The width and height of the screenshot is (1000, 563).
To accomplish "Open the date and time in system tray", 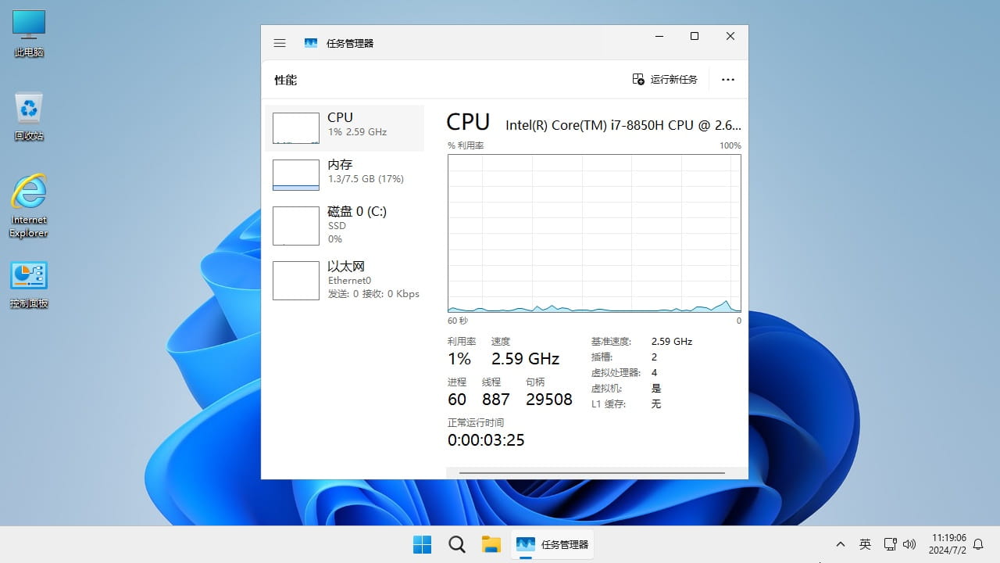I will coord(949,543).
